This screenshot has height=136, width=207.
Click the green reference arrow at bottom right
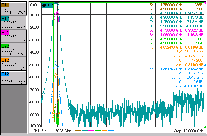tap(205, 127)
